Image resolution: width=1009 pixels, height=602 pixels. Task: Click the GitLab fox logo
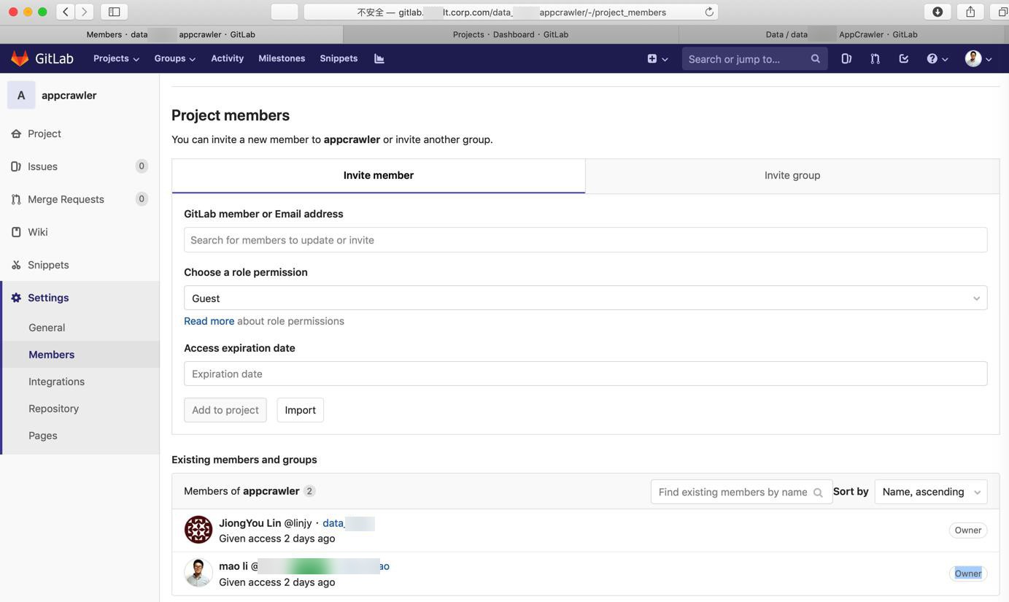pyautogui.click(x=20, y=58)
